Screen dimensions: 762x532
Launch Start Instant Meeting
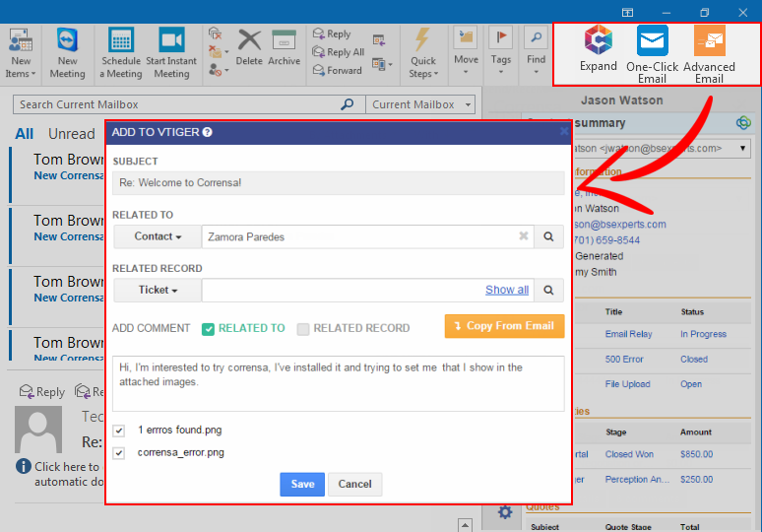pos(171,53)
